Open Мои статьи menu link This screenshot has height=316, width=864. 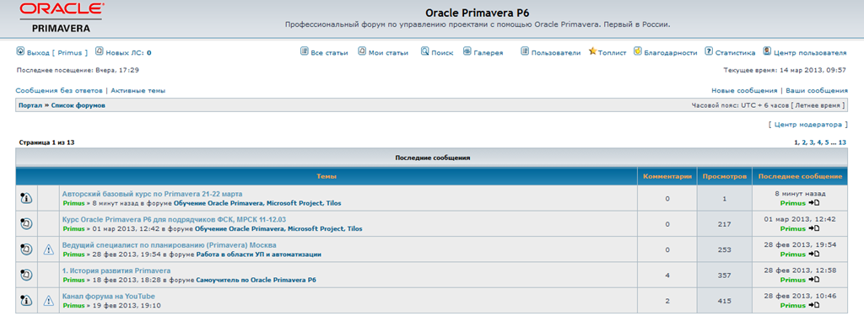(x=388, y=53)
